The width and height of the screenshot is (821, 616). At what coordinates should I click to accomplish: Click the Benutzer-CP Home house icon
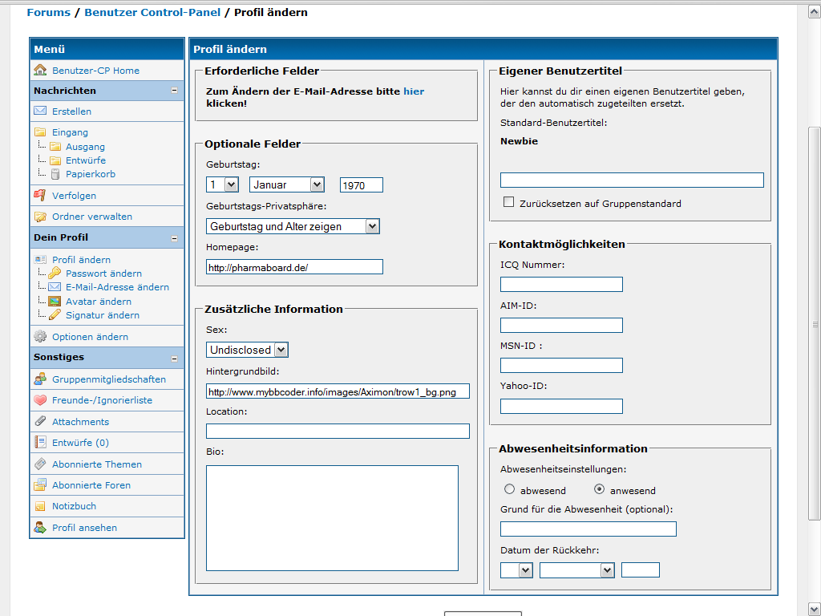click(40, 70)
